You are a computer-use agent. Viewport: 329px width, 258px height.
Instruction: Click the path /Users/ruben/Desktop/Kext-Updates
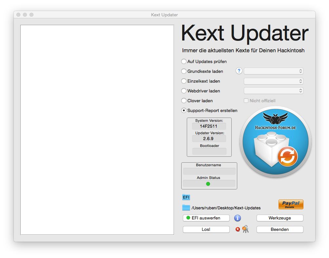click(x=226, y=208)
